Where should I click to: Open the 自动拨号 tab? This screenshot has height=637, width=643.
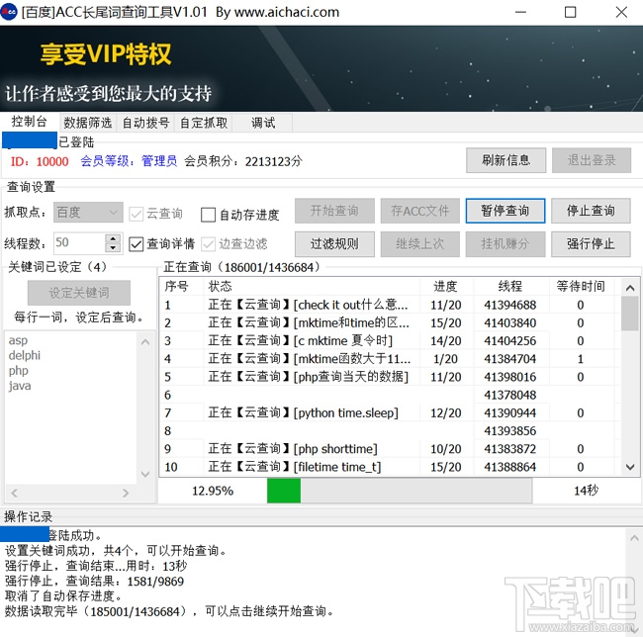point(145,123)
